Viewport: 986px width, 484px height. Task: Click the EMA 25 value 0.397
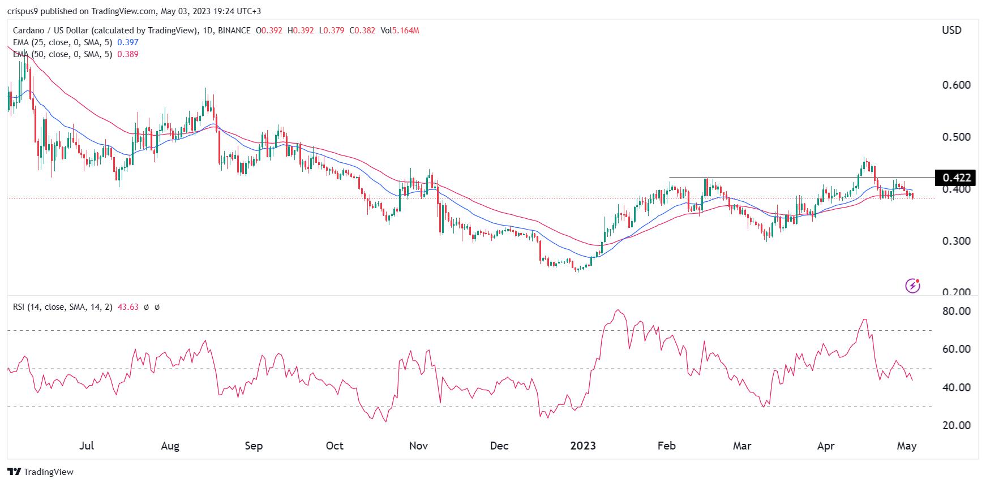click(128, 42)
